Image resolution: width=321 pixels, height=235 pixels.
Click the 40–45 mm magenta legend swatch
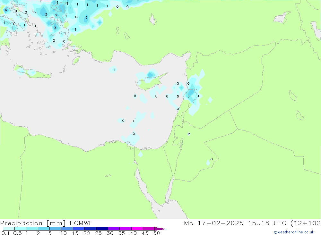(137, 229)
